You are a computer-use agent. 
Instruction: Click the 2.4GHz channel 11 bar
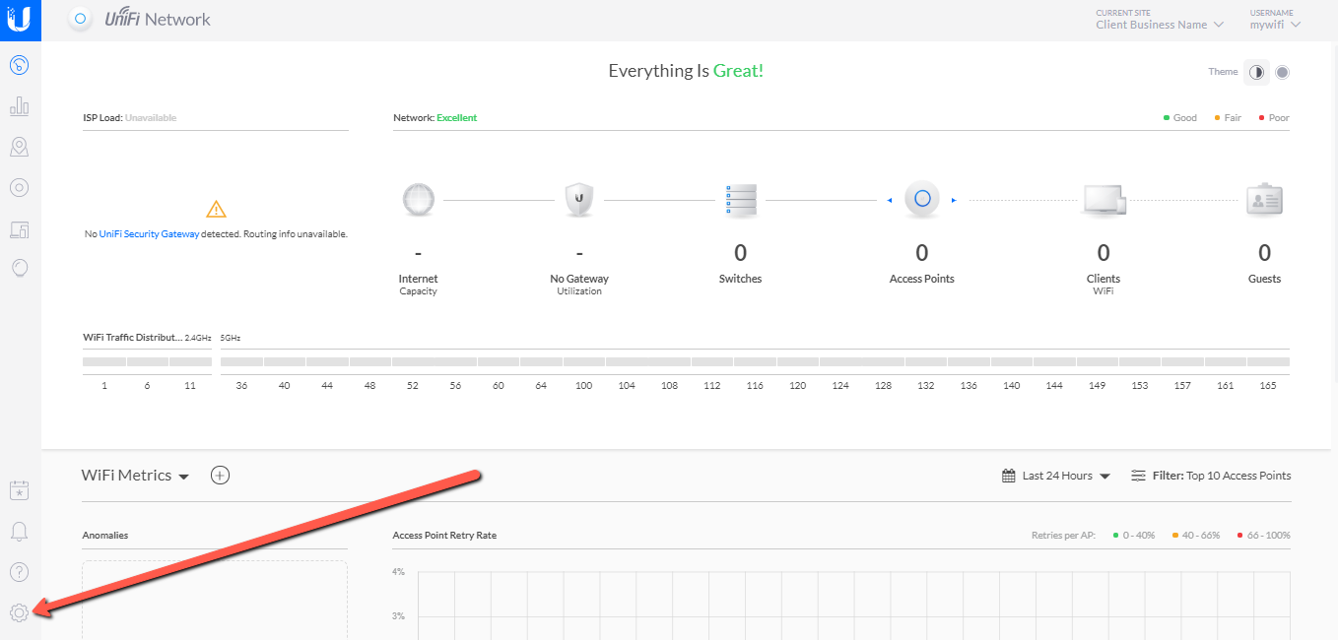tap(190, 362)
